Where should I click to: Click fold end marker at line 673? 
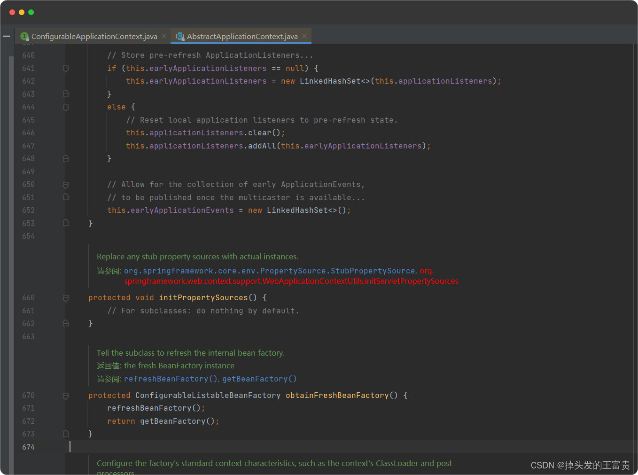click(66, 434)
